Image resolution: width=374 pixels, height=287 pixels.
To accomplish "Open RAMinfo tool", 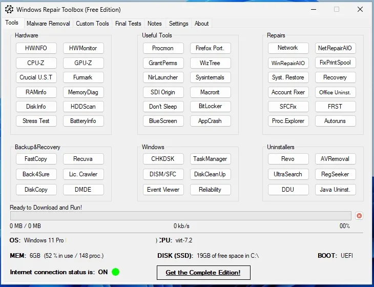I will tap(36, 92).
